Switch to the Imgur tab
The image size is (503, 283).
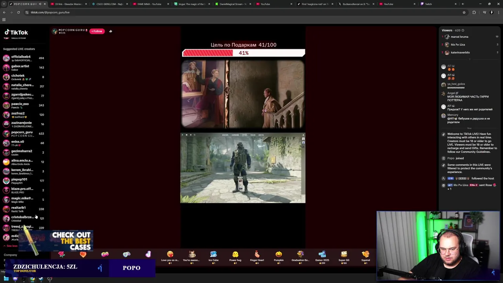192,4
